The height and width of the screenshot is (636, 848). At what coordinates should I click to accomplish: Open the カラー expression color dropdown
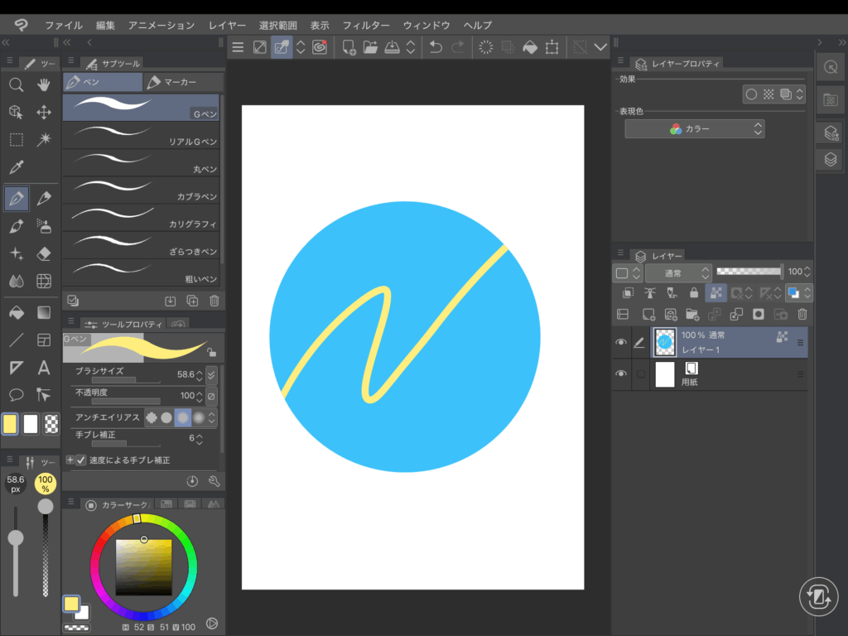694,129
